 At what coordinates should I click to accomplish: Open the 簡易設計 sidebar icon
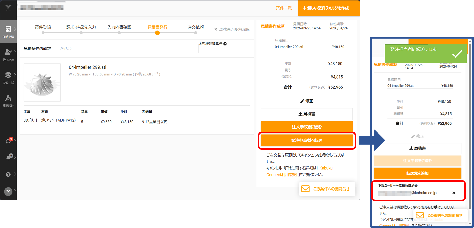[x=8, y=98]
